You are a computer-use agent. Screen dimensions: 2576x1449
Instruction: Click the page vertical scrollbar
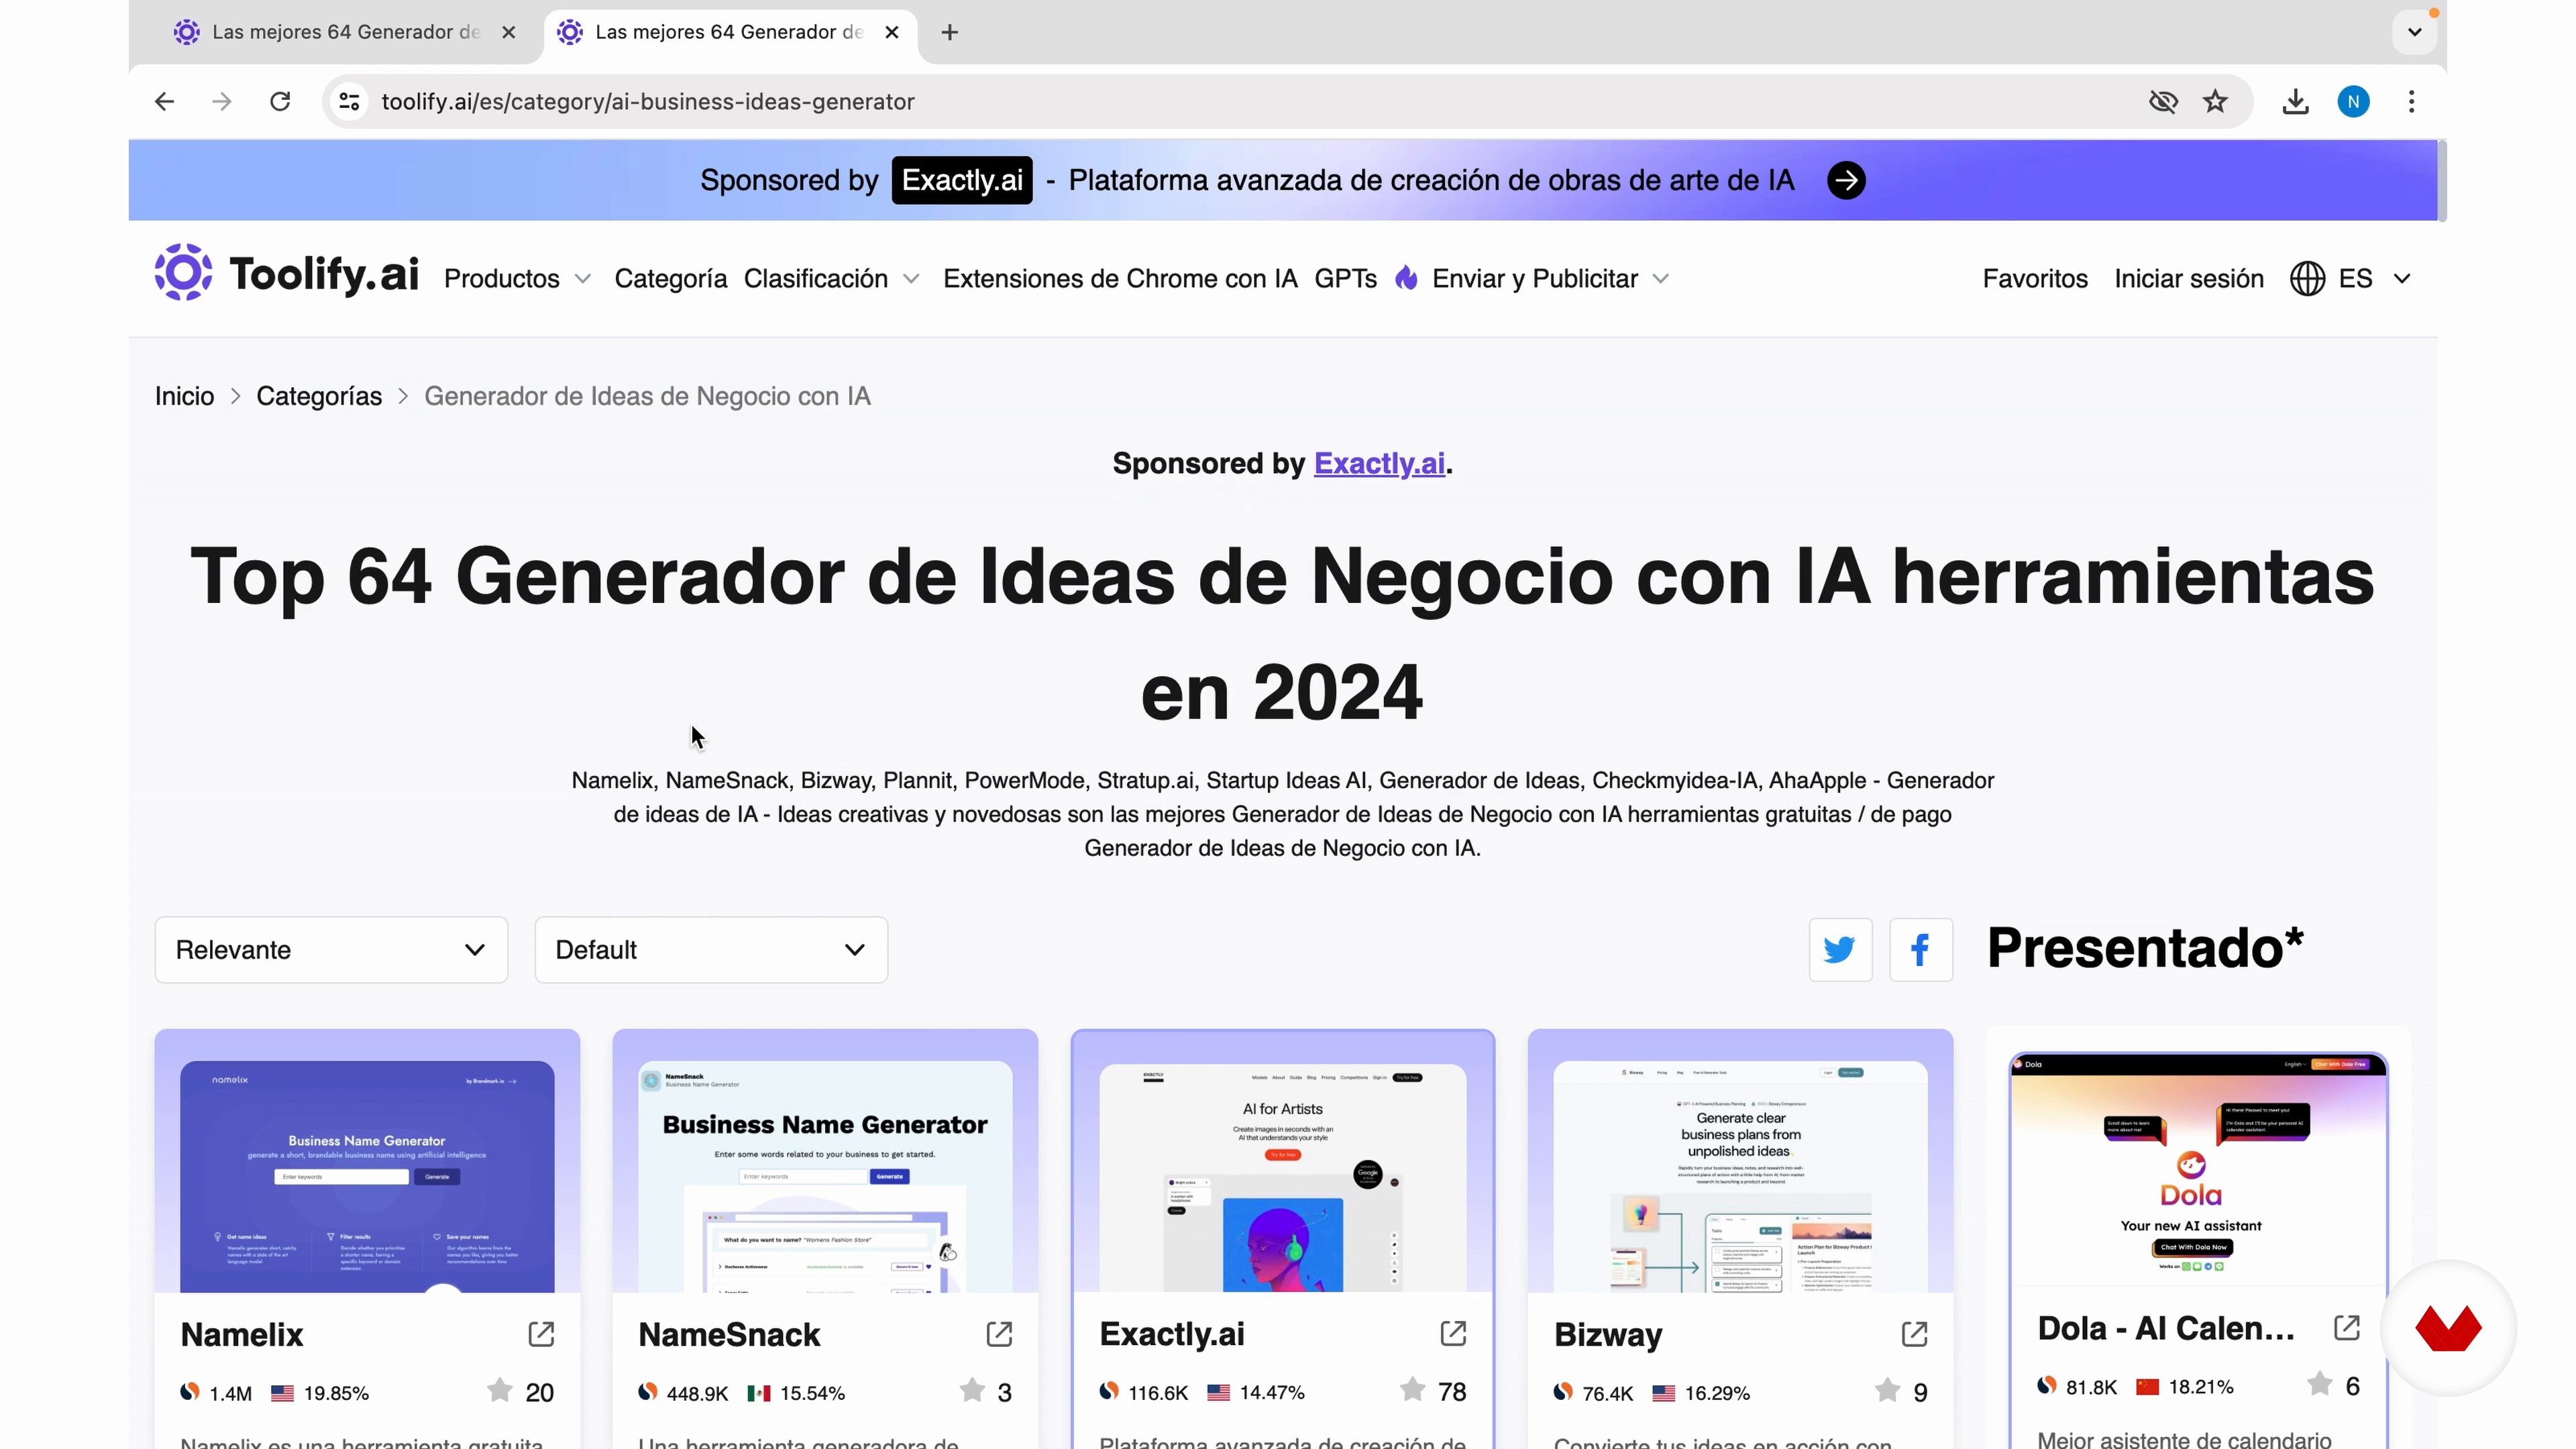[x=2441, y=180]
